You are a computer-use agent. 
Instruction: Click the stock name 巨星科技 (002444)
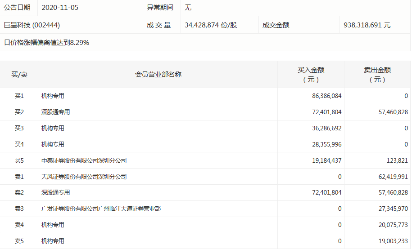(x=32, y=25)
